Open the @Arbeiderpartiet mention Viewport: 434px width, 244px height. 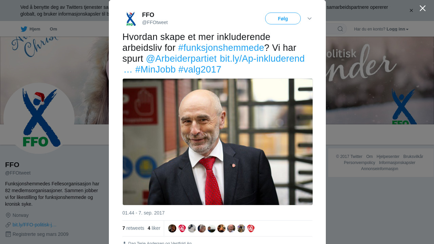pyautogui.click(x=181, y=59)
